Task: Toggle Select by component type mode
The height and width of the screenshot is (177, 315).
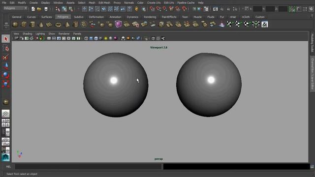Action: [71, 9]
